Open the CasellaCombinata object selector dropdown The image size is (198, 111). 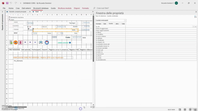125,20
